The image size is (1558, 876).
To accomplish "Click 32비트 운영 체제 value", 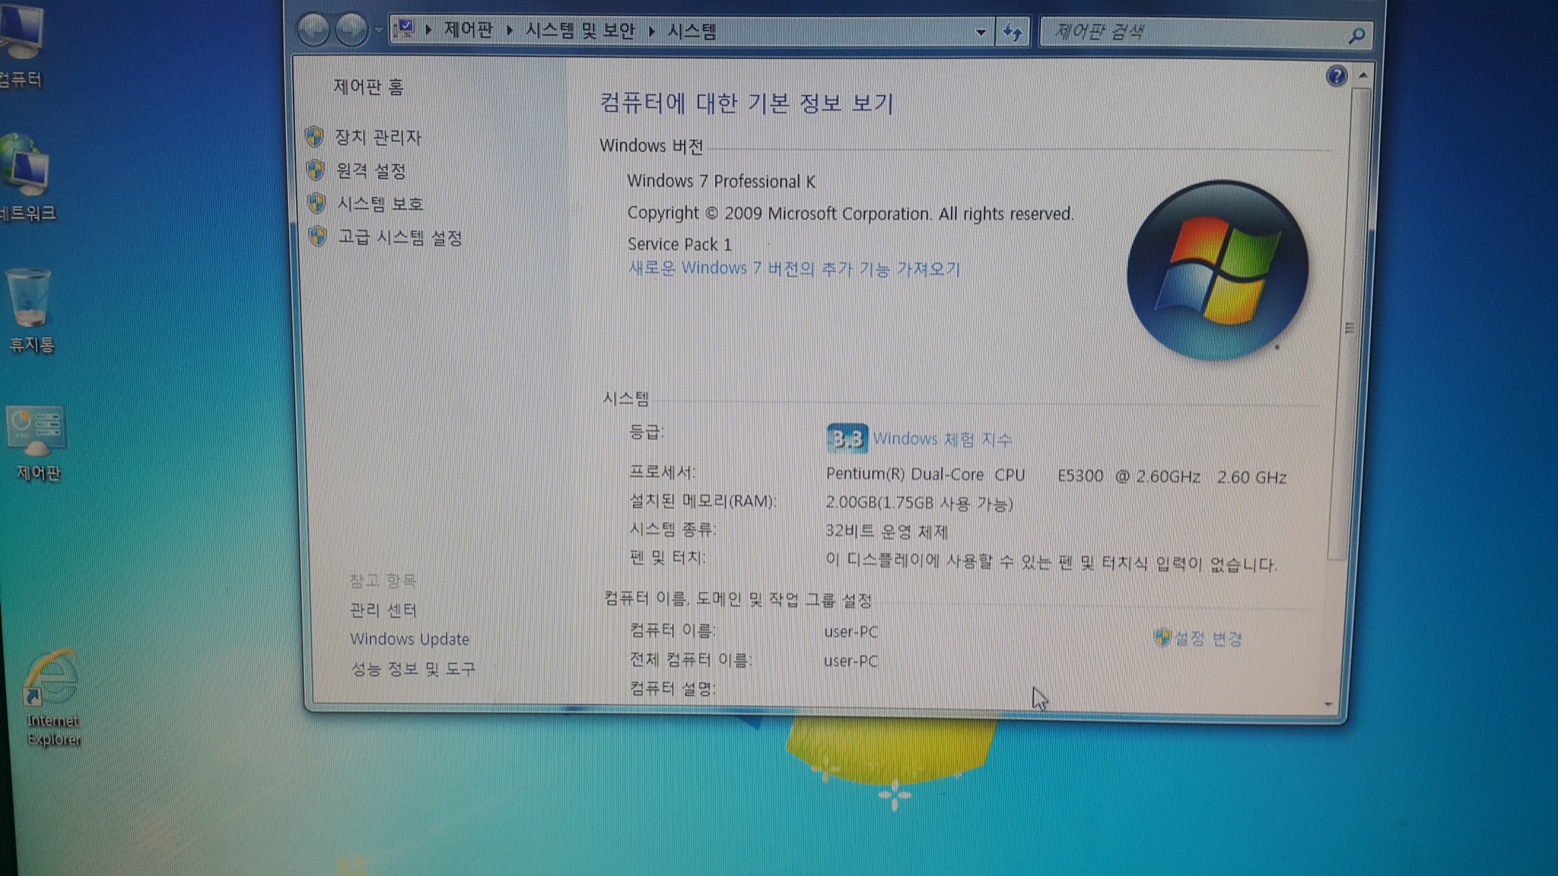I will click(x=886, y=531).
